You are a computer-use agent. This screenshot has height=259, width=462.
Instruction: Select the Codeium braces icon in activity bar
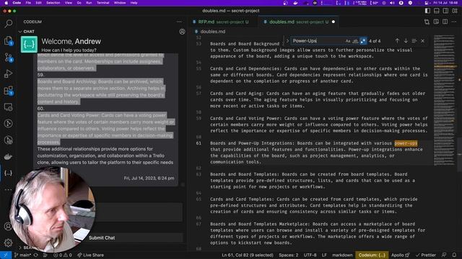8,173
